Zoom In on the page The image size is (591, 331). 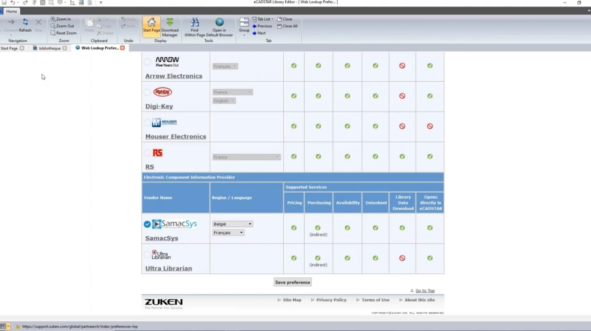click(x=60, y=19)
